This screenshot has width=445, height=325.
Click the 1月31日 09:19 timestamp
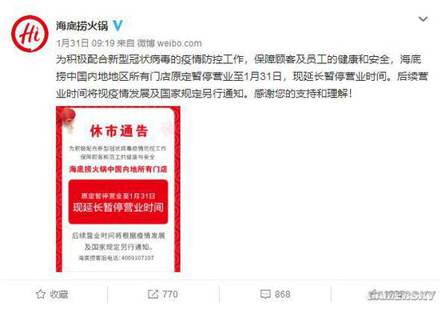pos(85,43)
